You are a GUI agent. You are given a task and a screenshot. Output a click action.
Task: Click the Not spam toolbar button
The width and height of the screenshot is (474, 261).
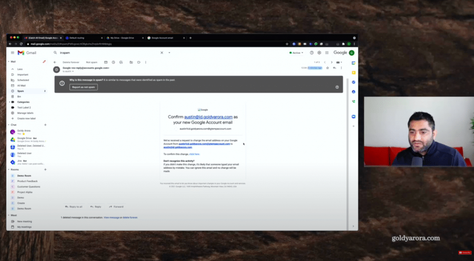point(92,62)
